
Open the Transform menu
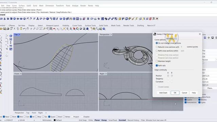pos(60,6)
